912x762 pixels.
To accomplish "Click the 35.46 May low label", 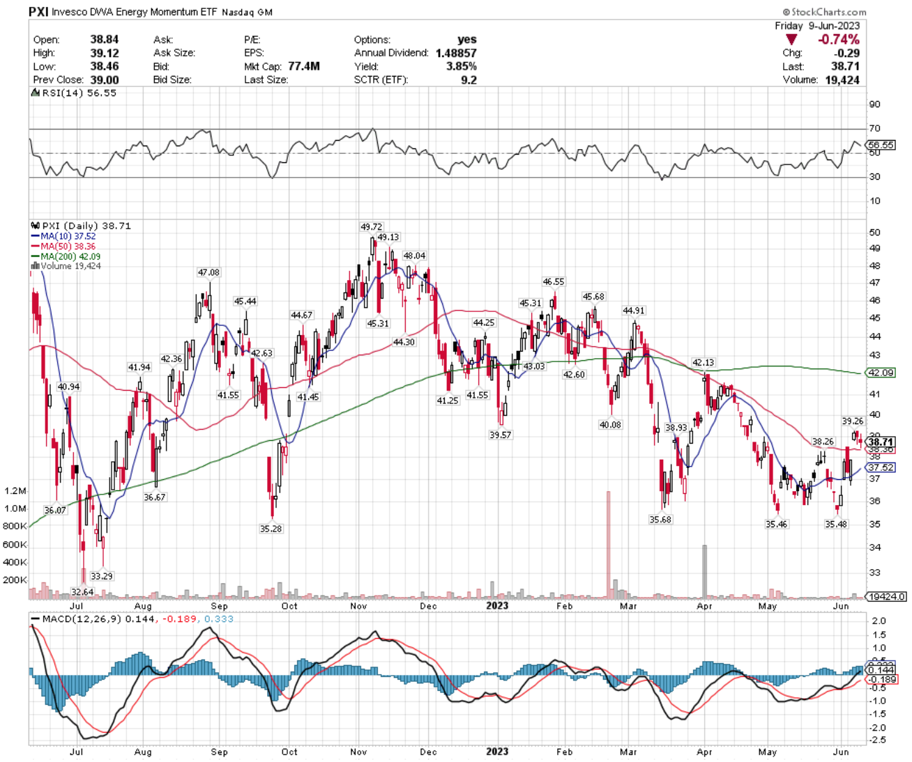I will [x=776, y=524].
